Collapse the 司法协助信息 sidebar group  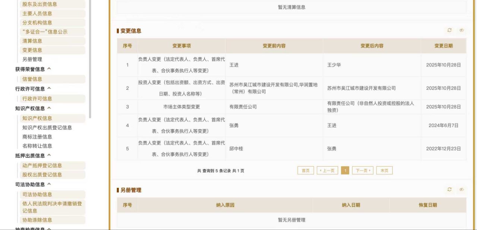click(49, 185)
